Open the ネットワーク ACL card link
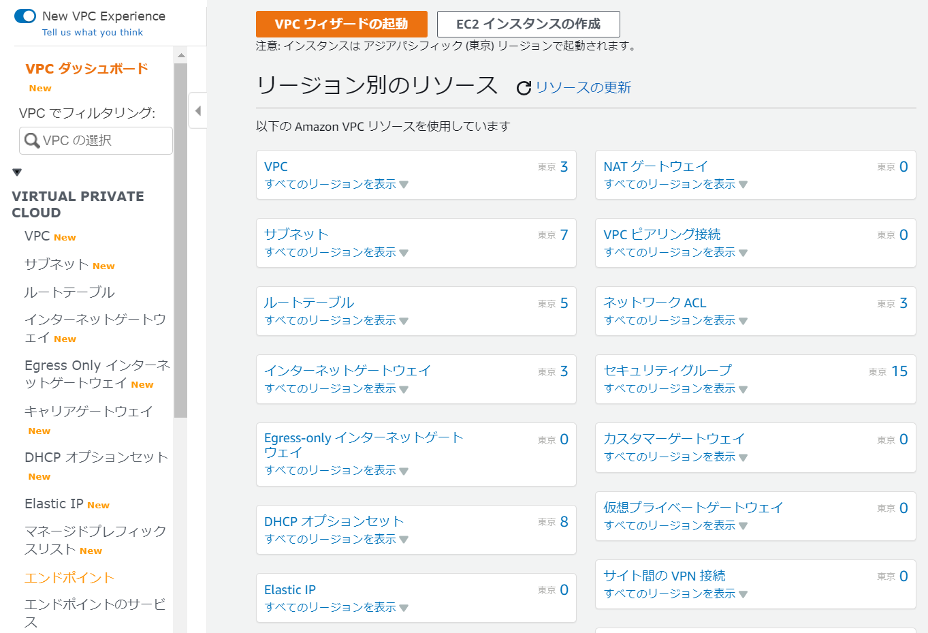This screenshot has height=633, width=928. coord(655,303)
